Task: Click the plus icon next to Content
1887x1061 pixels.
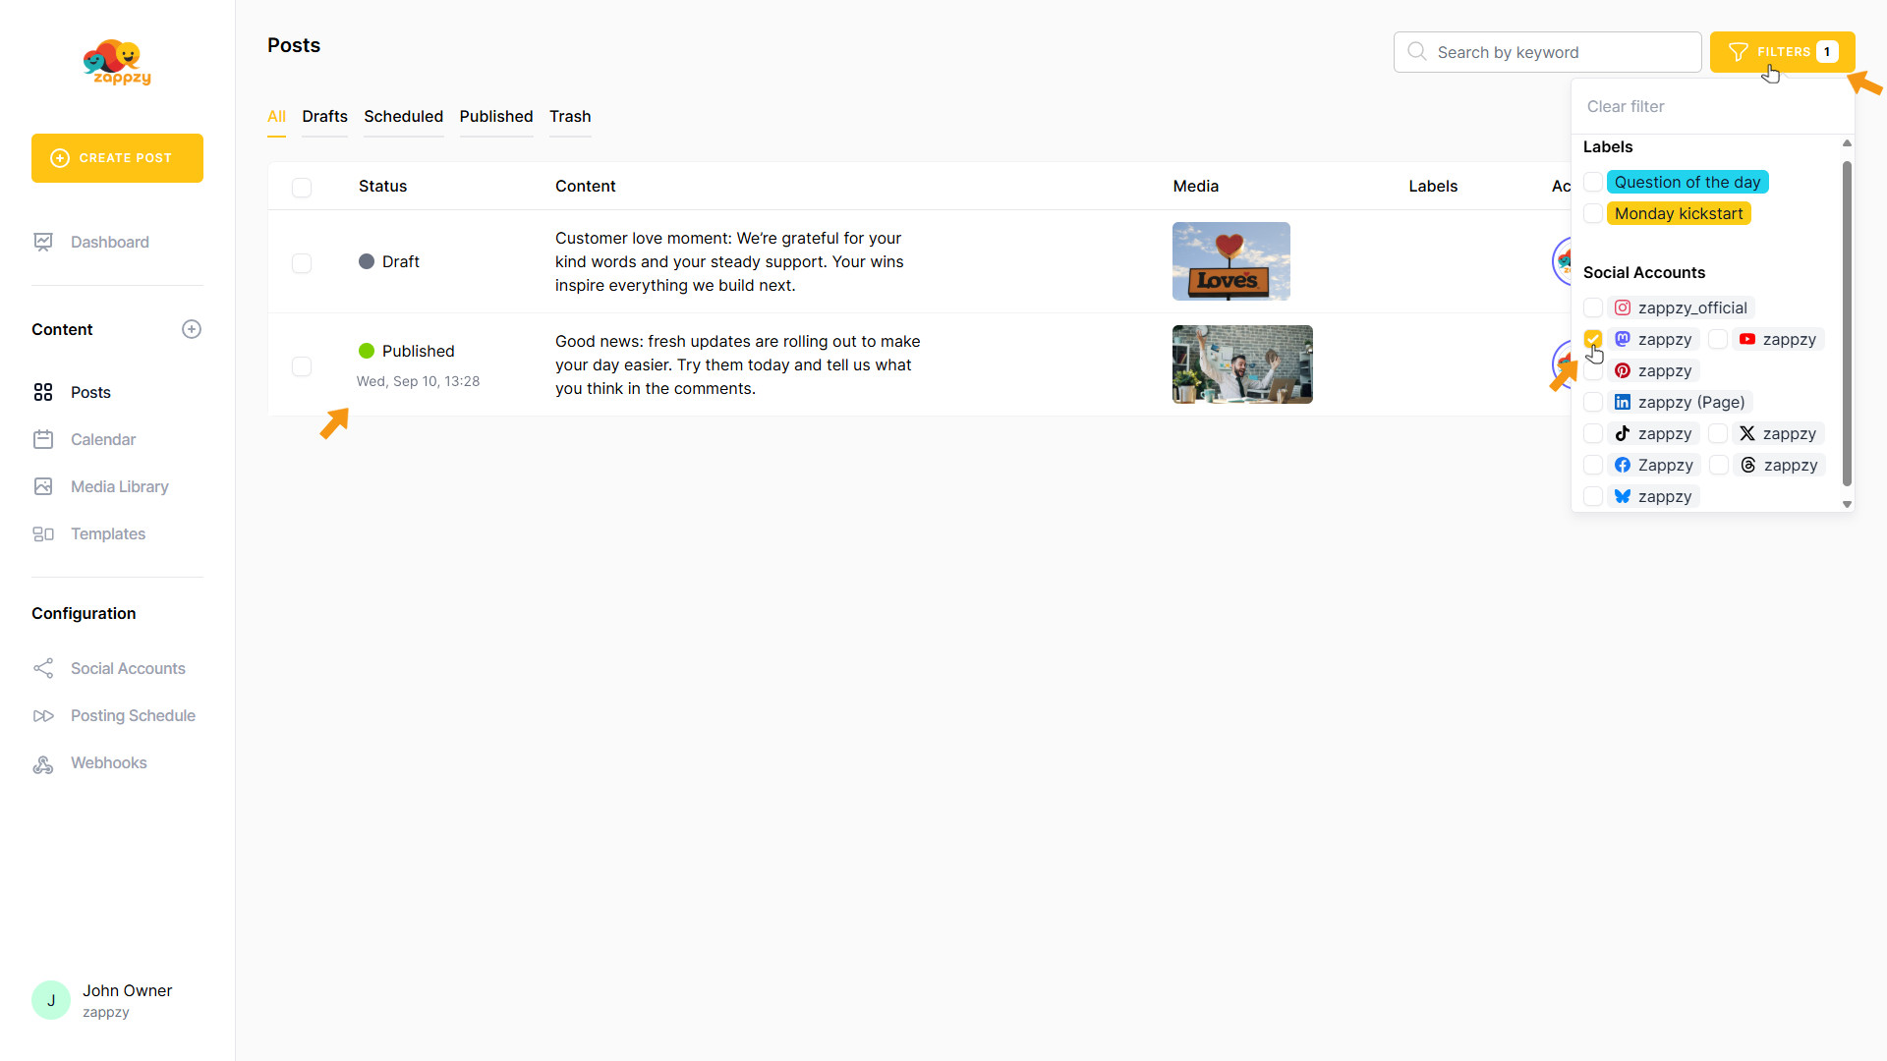Action: click(192, 329)
